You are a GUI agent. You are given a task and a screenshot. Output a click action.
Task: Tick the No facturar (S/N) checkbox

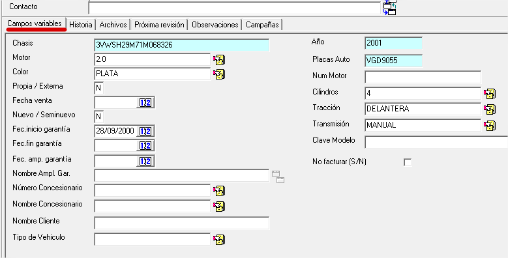408,162
